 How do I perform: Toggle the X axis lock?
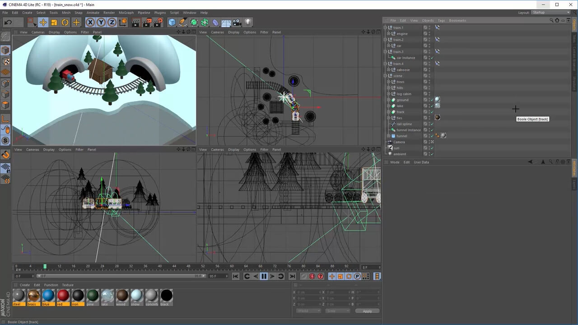[x=90, y=22]
